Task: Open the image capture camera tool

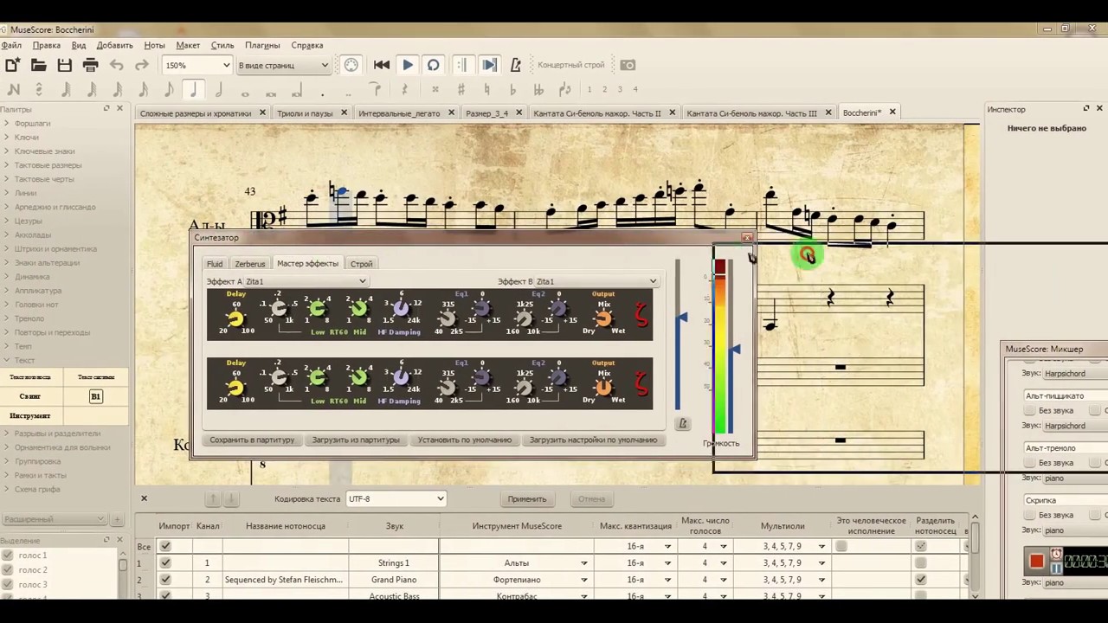Action: point(628,65)
